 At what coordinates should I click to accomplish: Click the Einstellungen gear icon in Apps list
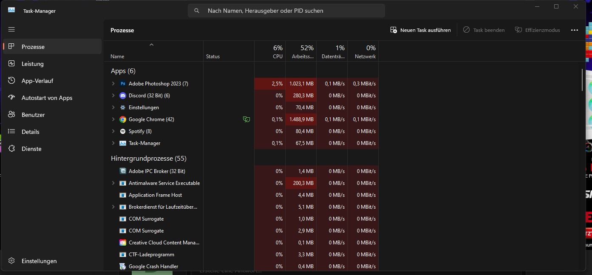coord(123,108)
